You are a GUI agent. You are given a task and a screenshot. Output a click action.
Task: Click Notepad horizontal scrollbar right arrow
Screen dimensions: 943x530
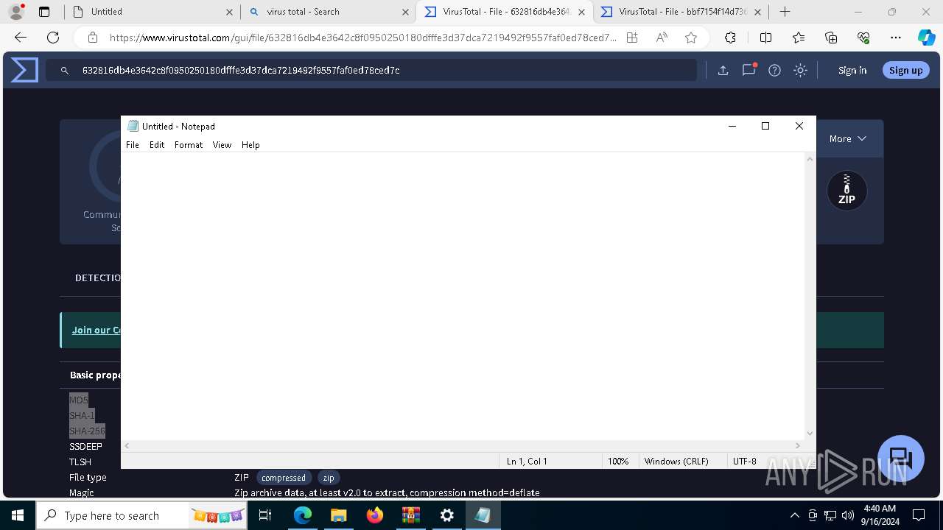(x=797, y=445)
